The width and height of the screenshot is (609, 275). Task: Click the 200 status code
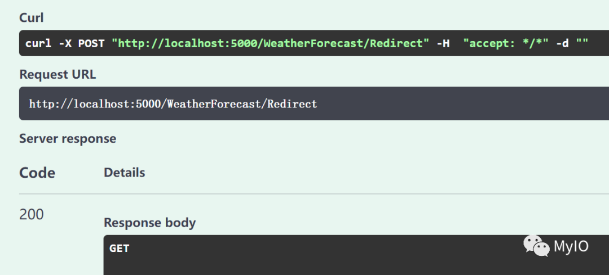(x=32, y=214)
